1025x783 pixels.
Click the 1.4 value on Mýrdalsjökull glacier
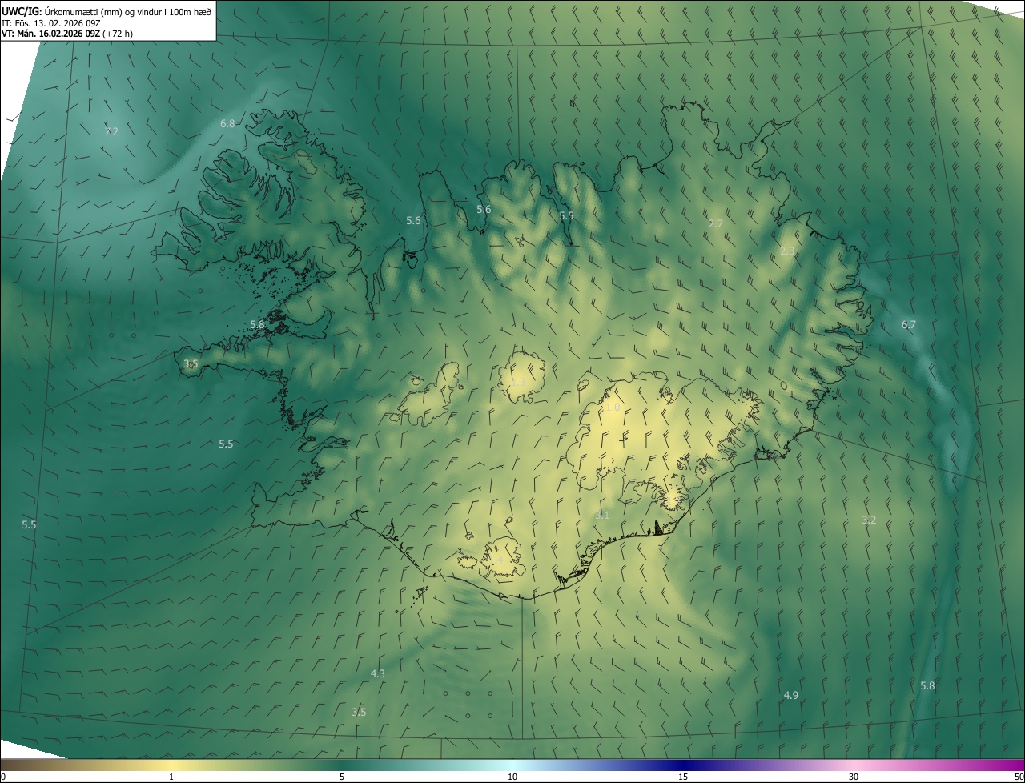(497, 560)
